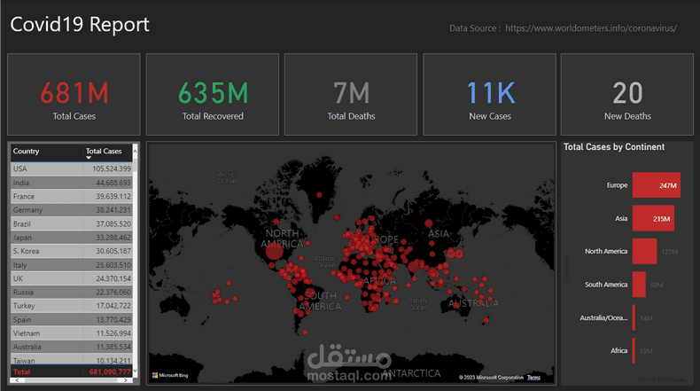Screen dimensions: 700x391
Task: Click the North America axis label
Action: (606, 251)
